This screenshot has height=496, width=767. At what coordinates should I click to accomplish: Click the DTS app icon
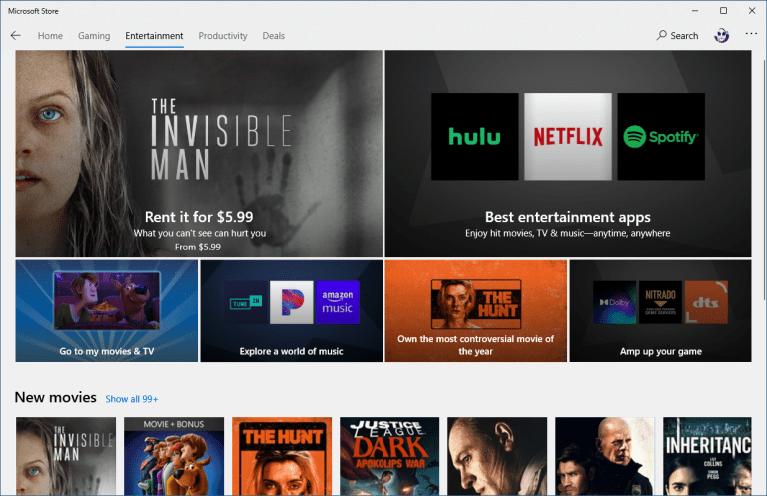(x=706, y=302)
